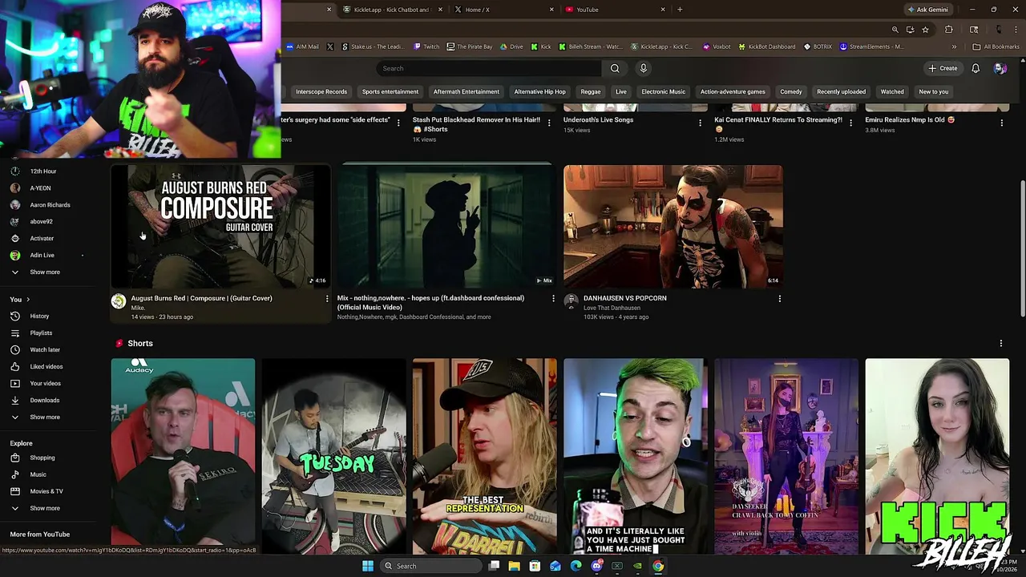Select the Live filter chip
The image size is (1026, 577).
(x=621, y=91)
